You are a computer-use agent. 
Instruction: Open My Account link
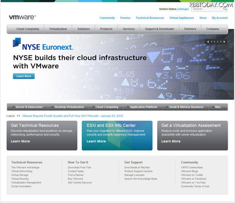click(219, 18)
